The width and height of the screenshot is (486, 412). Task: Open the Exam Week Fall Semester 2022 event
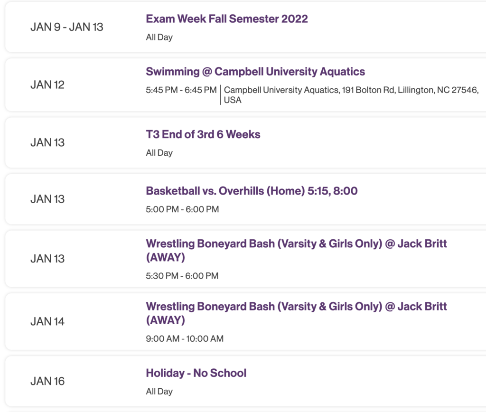pyautogui.click(x=226, y=19)
